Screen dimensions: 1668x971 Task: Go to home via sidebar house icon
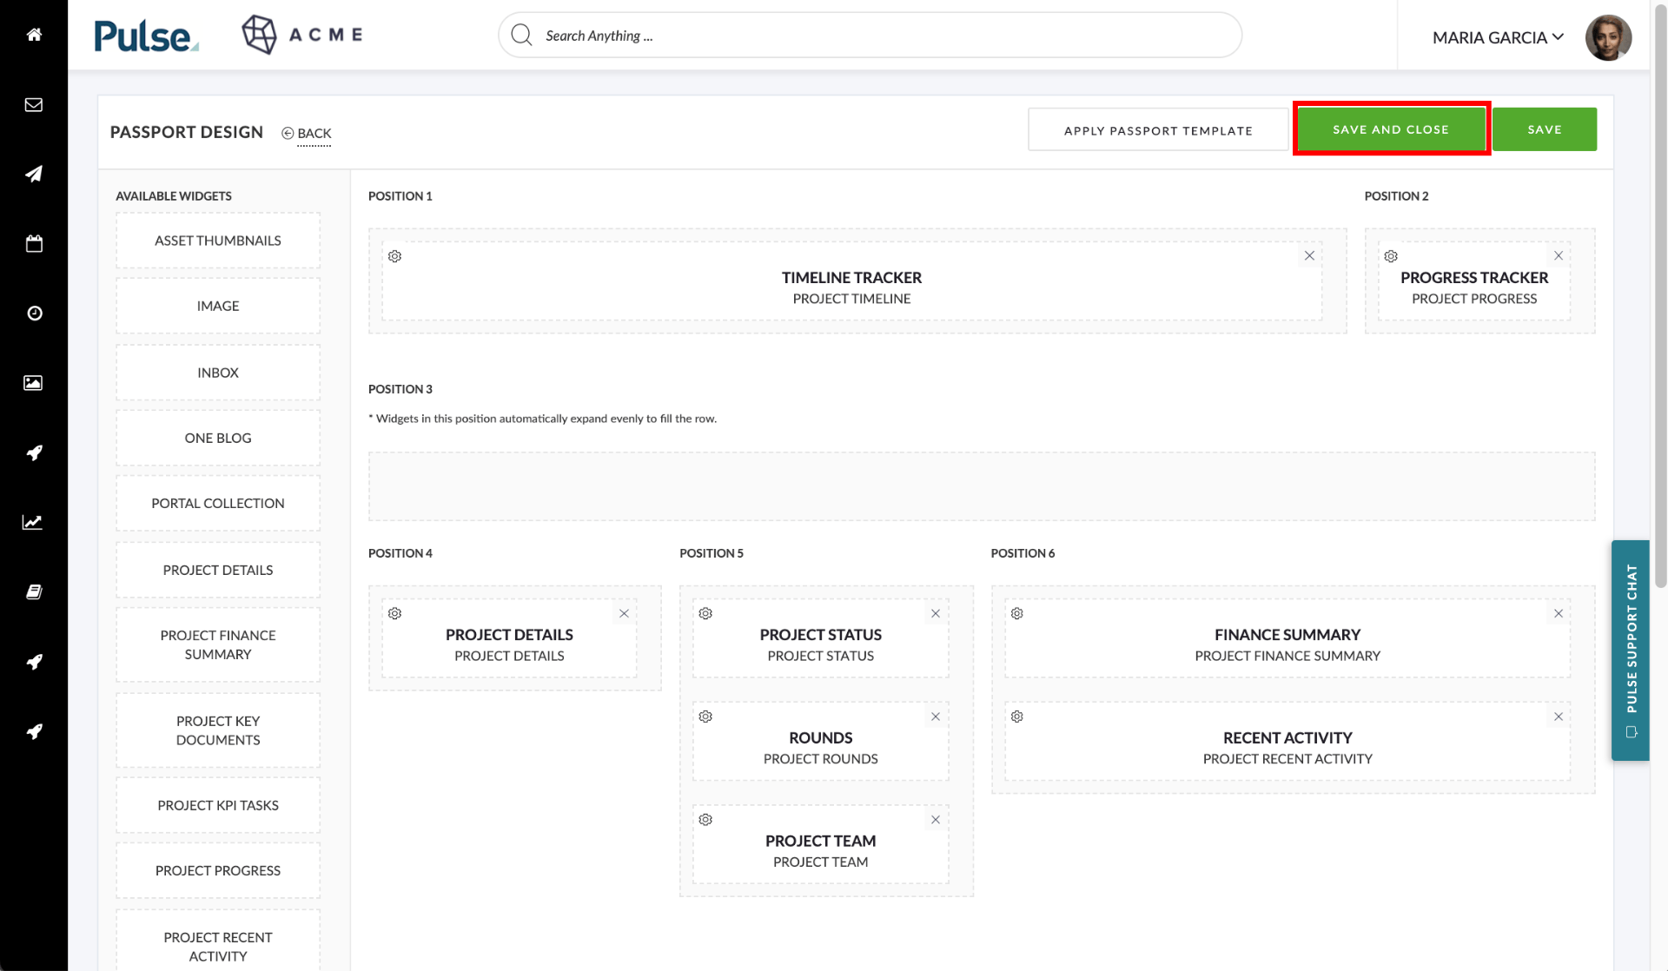tap(34, 35)
